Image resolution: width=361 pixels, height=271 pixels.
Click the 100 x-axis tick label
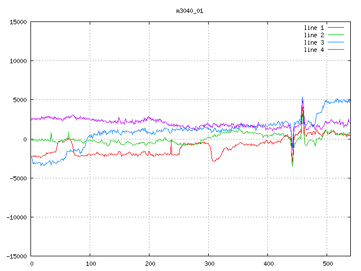pyautogui.click(x=90, y=263)
